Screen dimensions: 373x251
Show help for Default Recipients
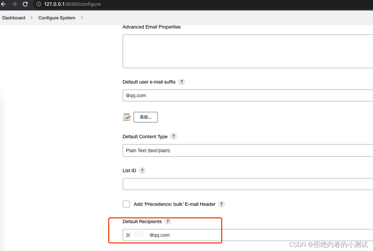(x=168, y=221)
